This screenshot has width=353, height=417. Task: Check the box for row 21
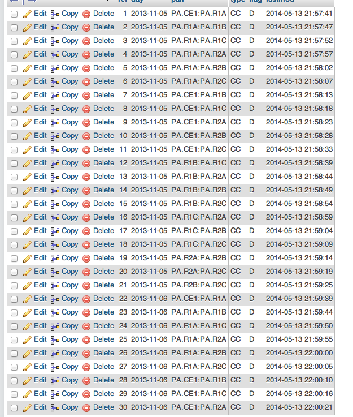[14, 285]
